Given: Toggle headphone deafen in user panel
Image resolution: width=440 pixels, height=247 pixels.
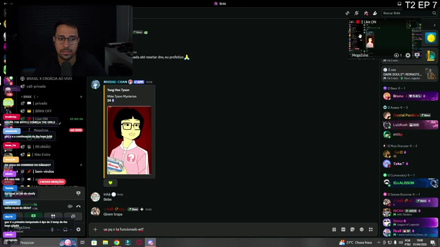Looking at the screenshot, I should point(65,230).
